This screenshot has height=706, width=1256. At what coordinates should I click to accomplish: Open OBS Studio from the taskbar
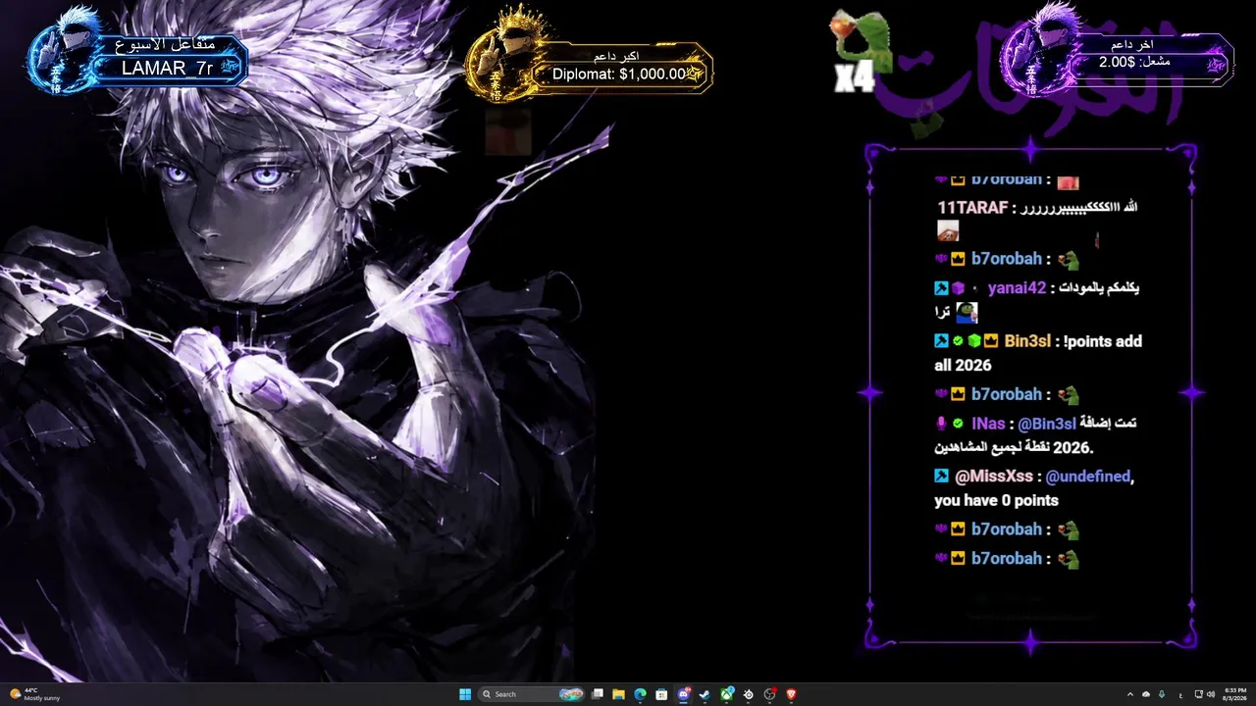pos(770,694)
